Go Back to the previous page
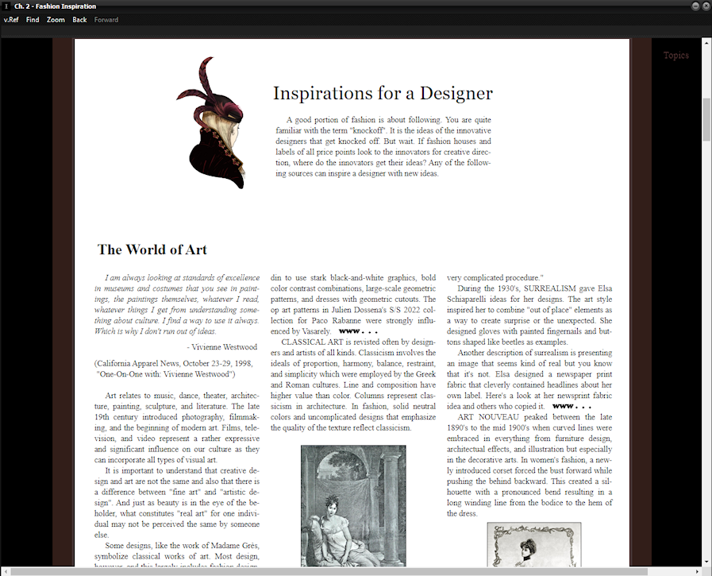Image resolution: width=712 pixels, height=576 pixels. point(79,20)
